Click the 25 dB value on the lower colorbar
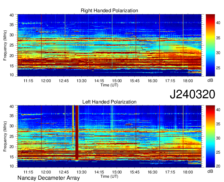 coord(218,152)
